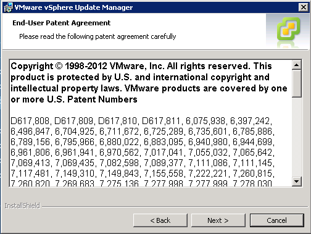Viewport: 311px width, 234px height.
Task: Close the vSphere Update Manager window
Action: pos(304,7)
